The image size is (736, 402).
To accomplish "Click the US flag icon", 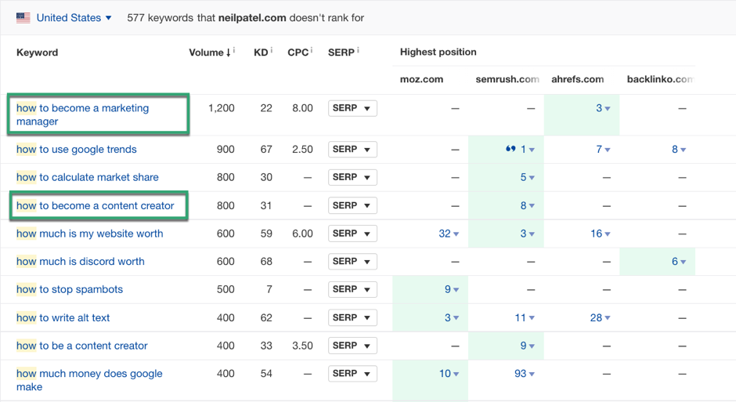I will (23, 18).
